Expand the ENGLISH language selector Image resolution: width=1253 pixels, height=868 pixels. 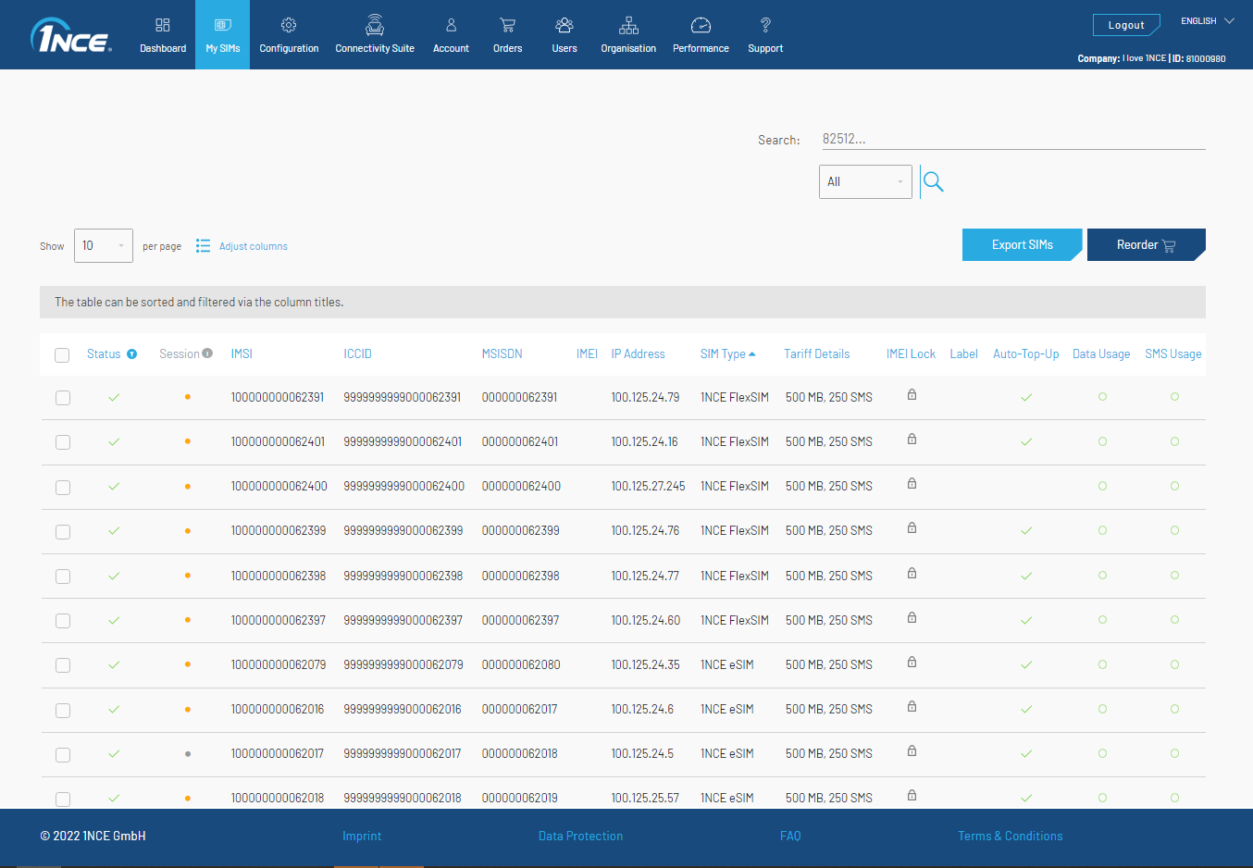[x=1208, y=21]
